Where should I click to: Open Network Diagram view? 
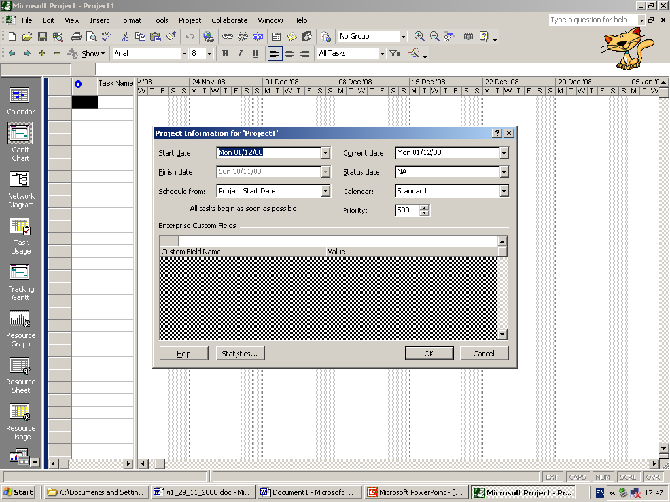pyautogui.click(x=20, y=190)
